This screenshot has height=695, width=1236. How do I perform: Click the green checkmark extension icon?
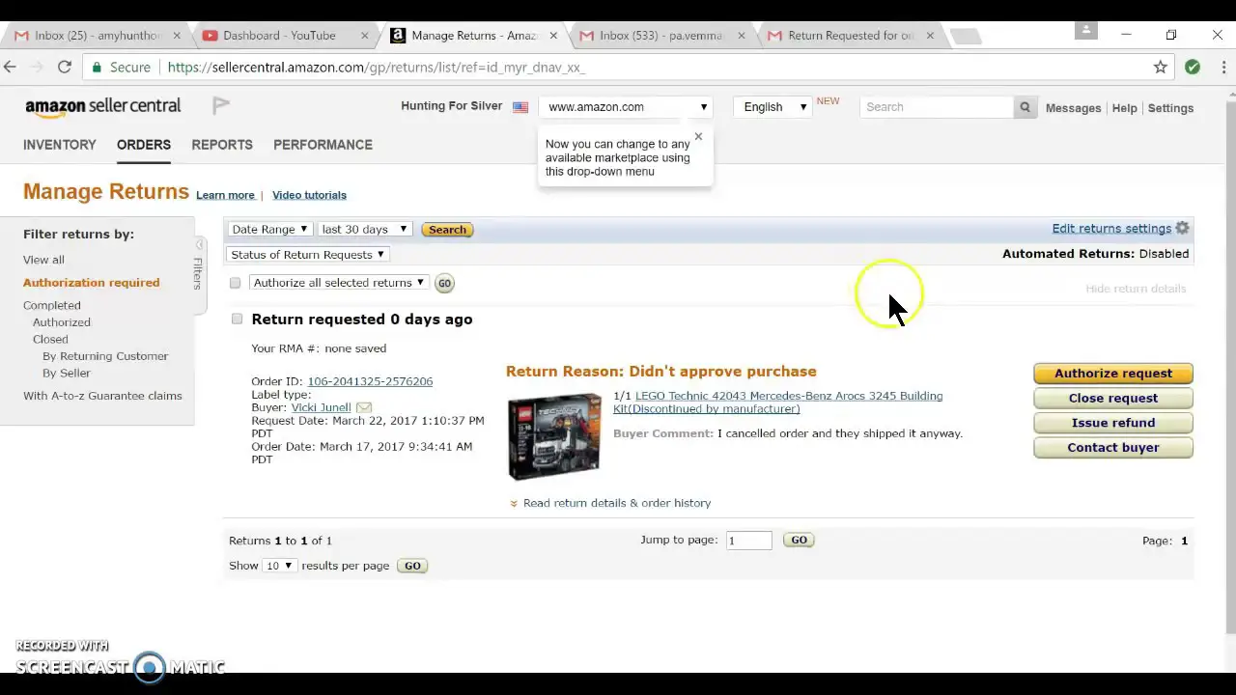pos(1193,67)
